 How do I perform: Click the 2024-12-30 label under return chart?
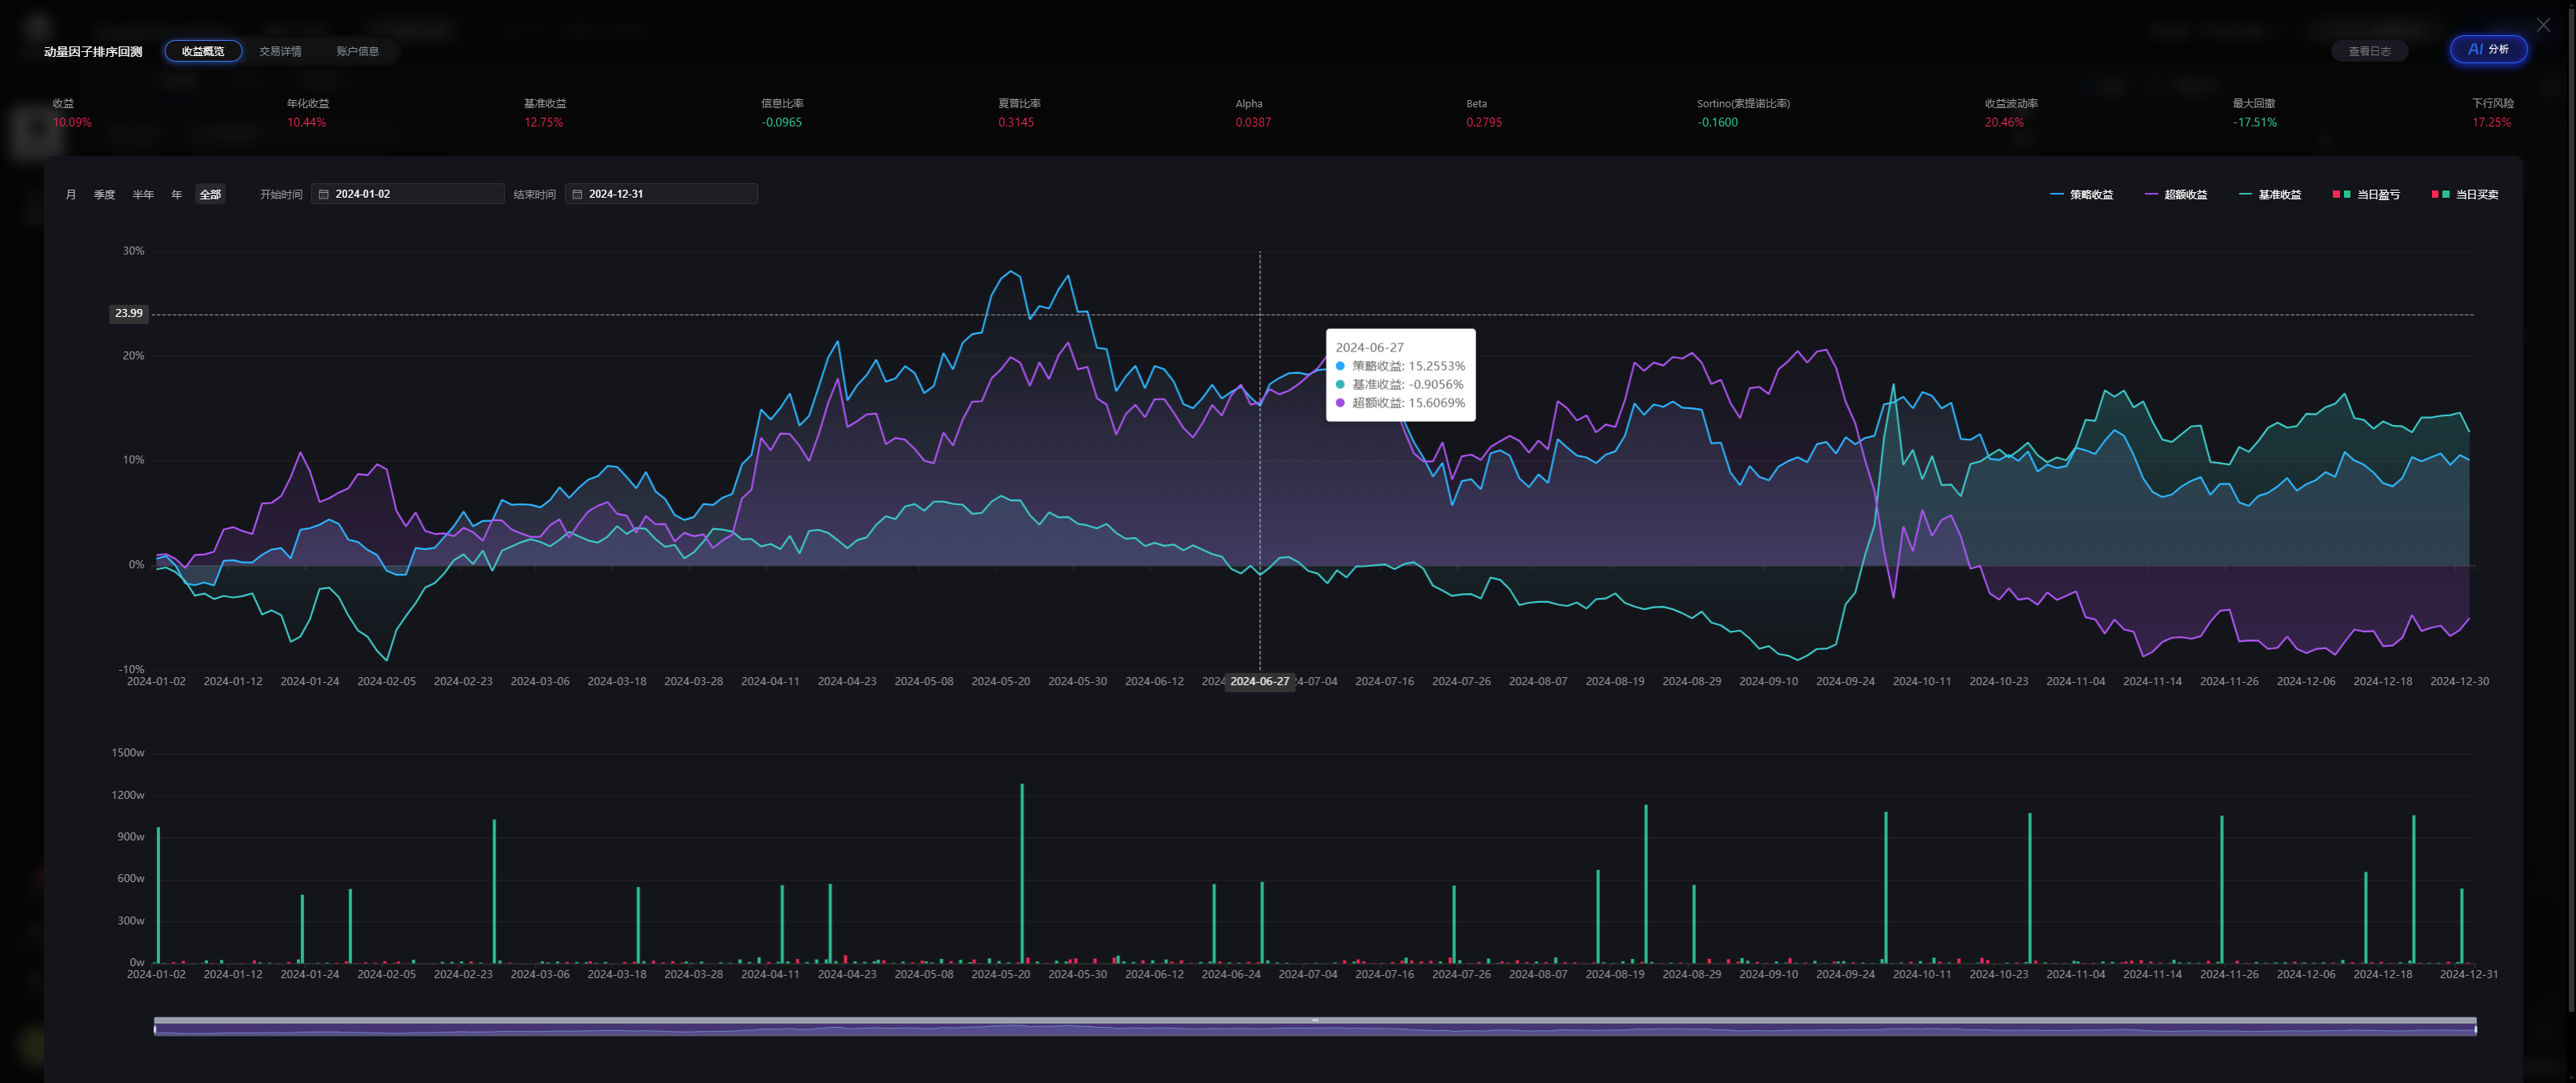tap(2459, 682)
